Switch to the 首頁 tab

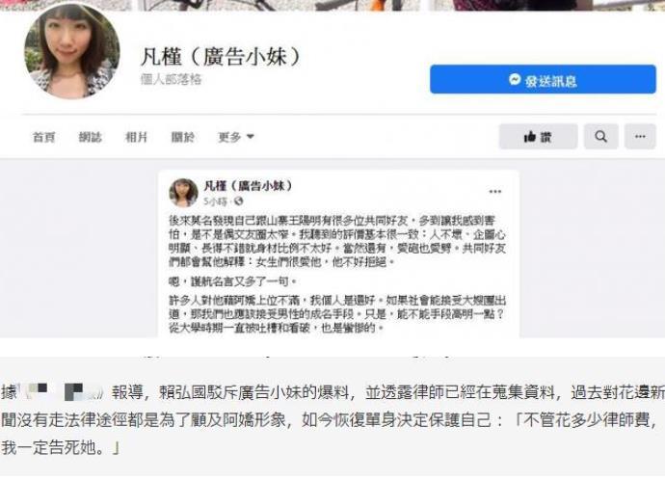44,137
